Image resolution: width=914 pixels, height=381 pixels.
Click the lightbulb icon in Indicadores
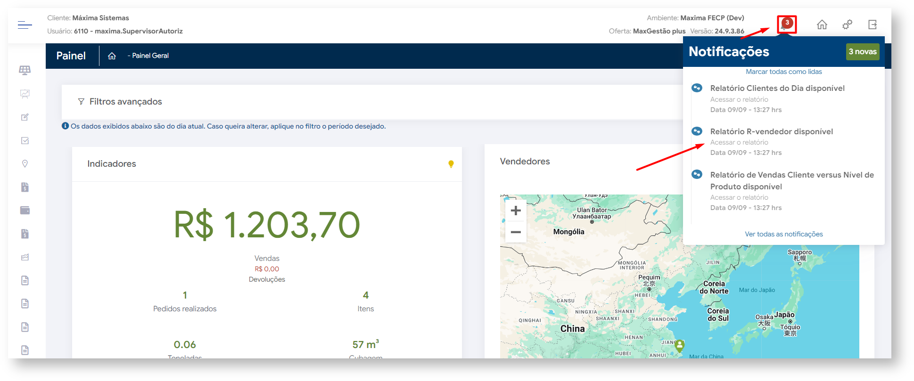[x=451, y=164]
